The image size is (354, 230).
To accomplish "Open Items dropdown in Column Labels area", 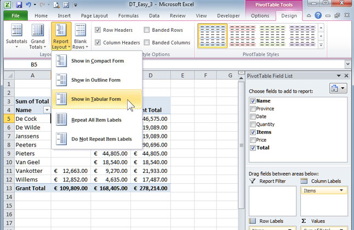I will (x=341, y=190).
